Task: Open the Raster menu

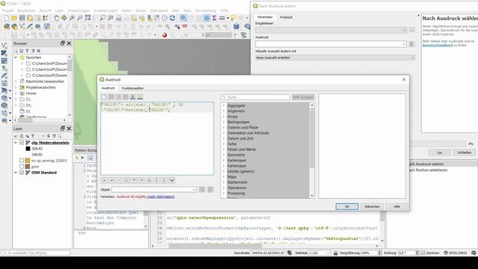Action: click(x=141, y=10)
